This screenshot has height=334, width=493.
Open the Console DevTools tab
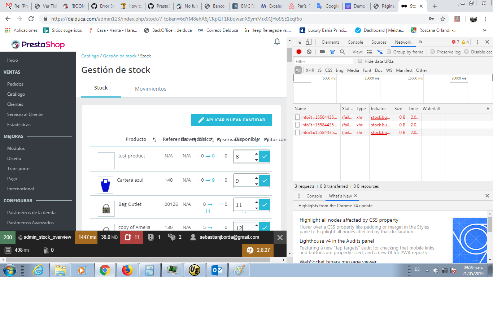355,42
